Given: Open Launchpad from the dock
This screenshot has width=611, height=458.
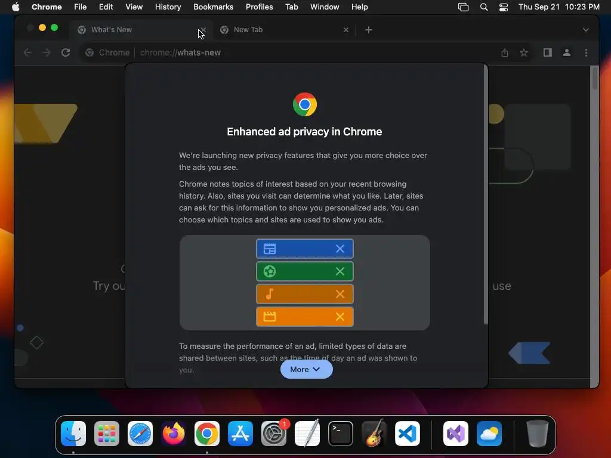Looking at the screenshot, I should tap(107, 434).
